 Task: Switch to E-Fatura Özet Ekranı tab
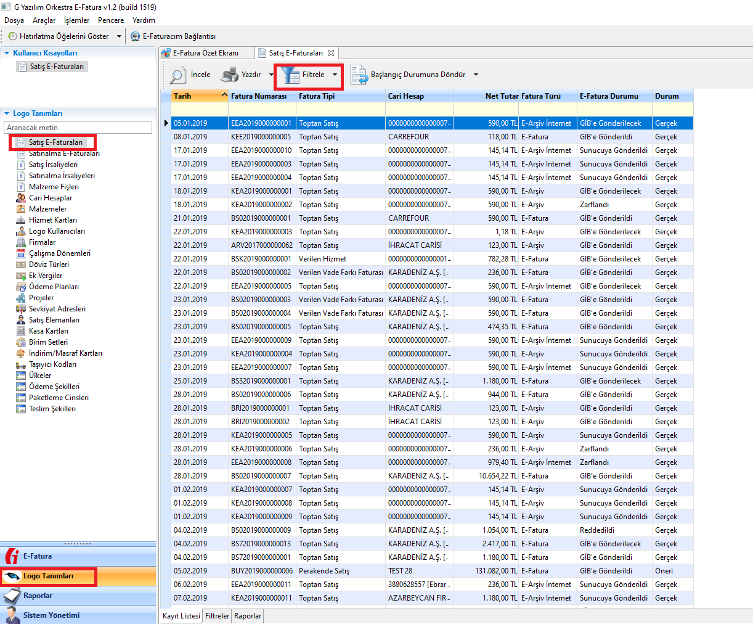point(205,53)
